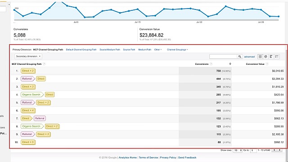Switch to the pivot view icon
The height and width of the screenshot is (162, 288).
click(277, 57)
